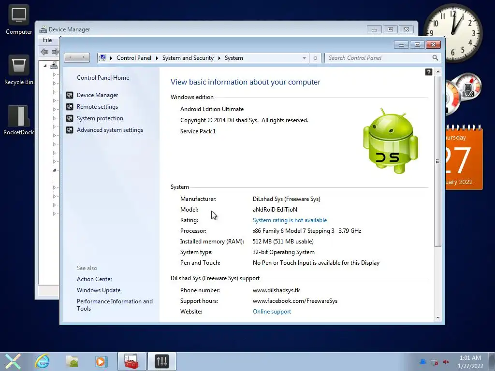Click the scrollbar down arrow in System window
Viewport: 495px width, 371px height.
437,318
